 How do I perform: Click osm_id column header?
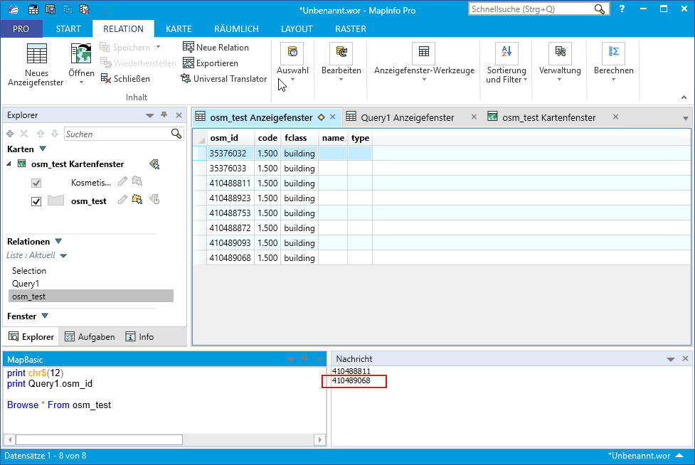230,138
